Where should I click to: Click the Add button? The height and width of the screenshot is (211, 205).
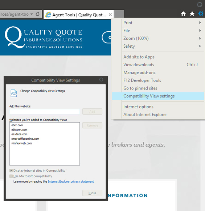[92, 112]
